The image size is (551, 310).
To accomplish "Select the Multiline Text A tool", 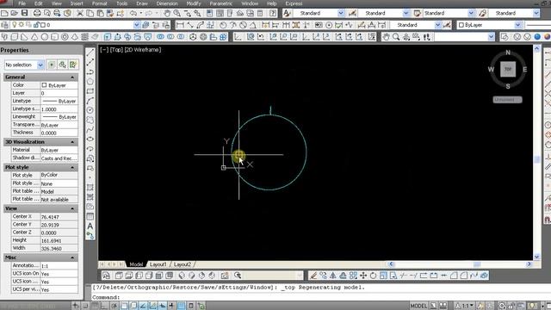I will [90, 226].
